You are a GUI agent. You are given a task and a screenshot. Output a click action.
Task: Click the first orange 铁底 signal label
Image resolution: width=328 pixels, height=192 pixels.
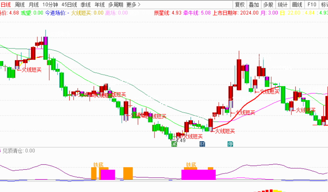[98, 164]
